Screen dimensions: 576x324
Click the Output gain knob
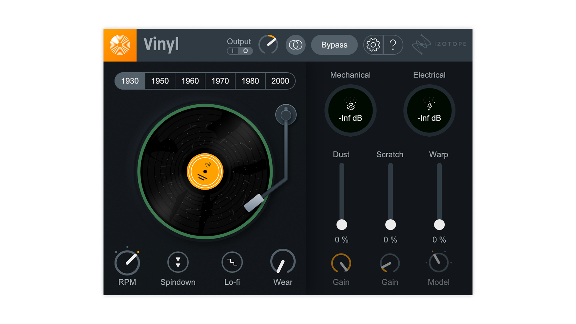click(x=268, y=44)
